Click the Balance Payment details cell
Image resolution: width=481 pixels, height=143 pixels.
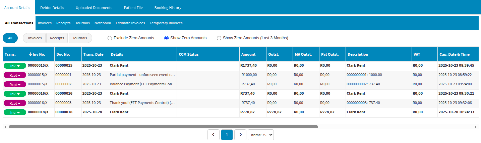[x=143, y=84]
